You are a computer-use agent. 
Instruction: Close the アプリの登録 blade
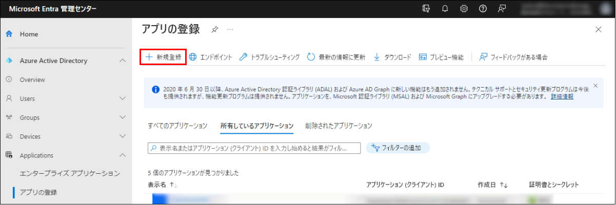pyautogui.click(x=598, y=30)
